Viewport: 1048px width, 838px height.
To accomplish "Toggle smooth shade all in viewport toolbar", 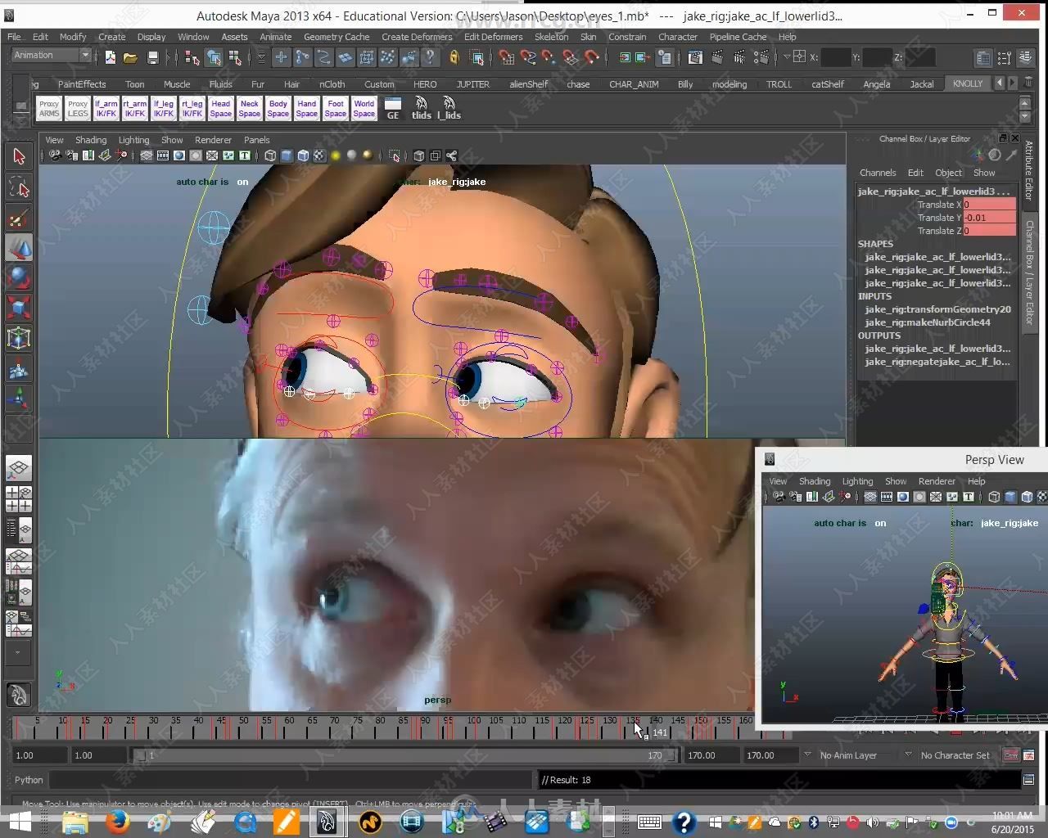I will [287, 155].
